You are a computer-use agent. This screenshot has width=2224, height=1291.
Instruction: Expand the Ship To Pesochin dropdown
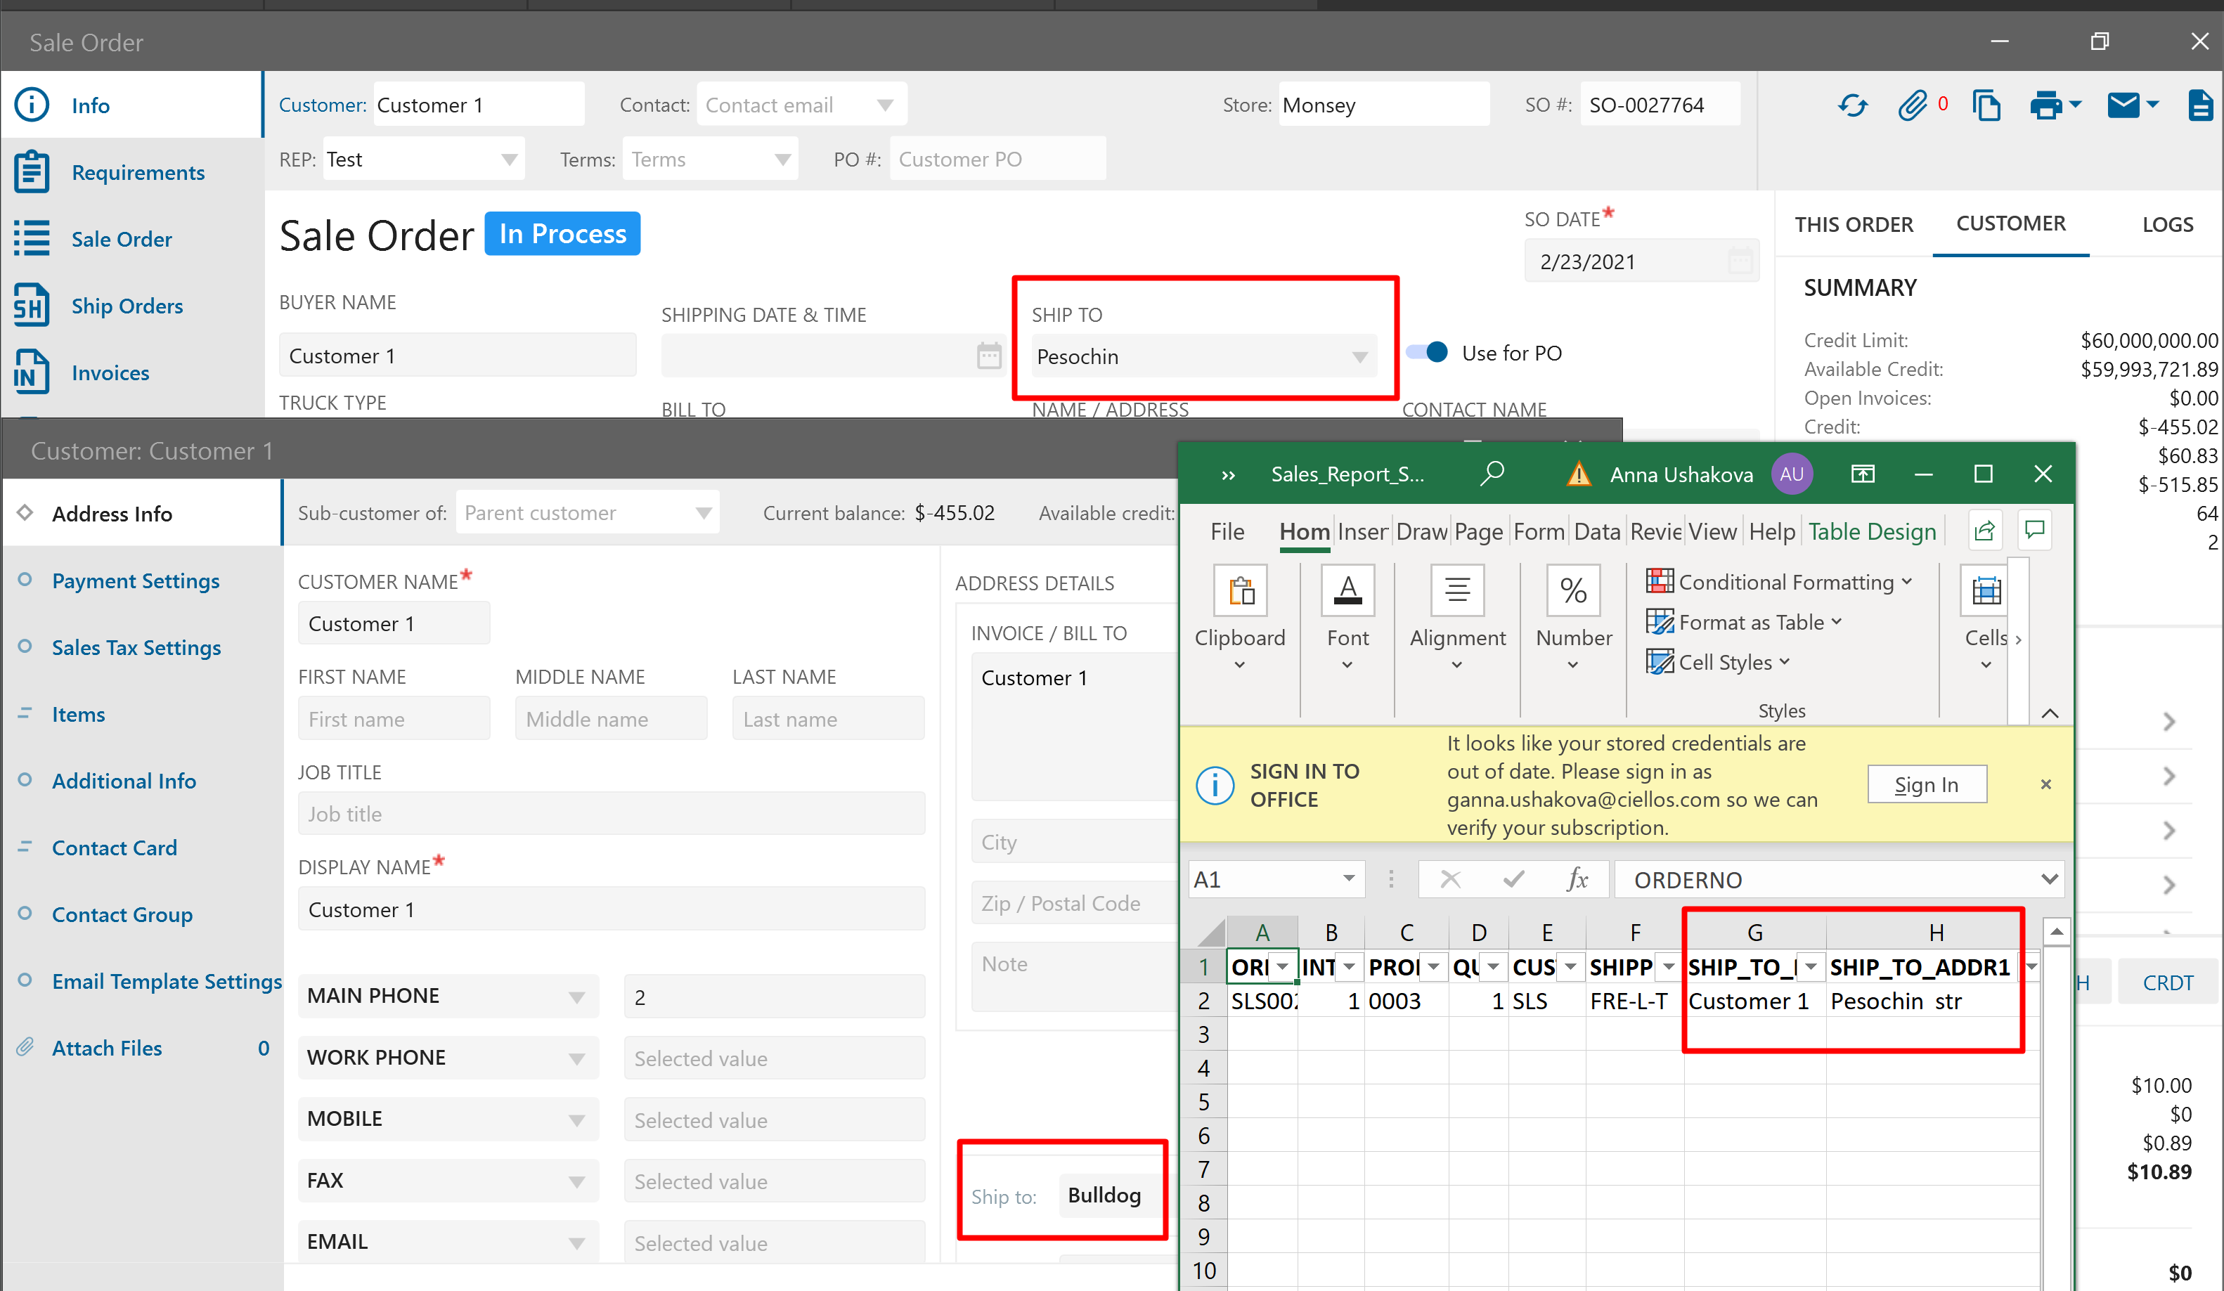click(x=1359, y=356)
